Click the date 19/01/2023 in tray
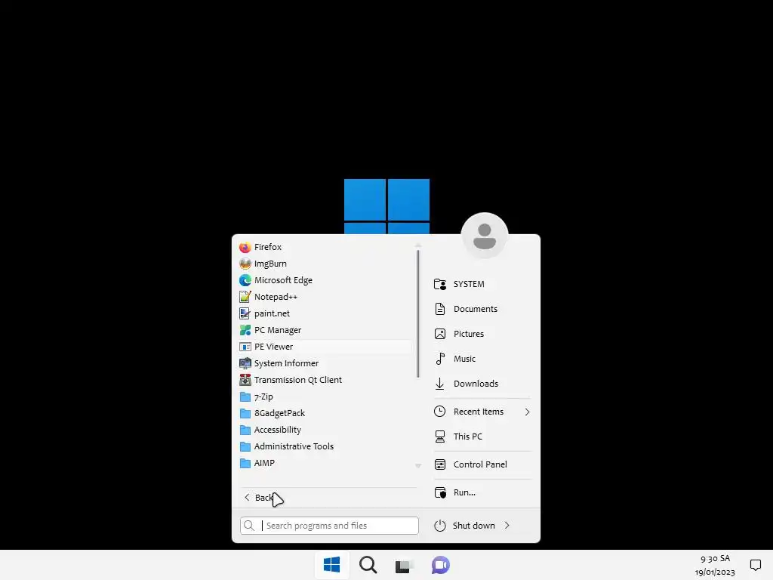 coord(715,572)
